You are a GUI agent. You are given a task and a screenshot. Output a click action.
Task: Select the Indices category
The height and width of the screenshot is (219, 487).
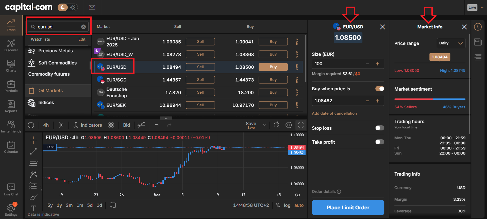click(58, 103)
